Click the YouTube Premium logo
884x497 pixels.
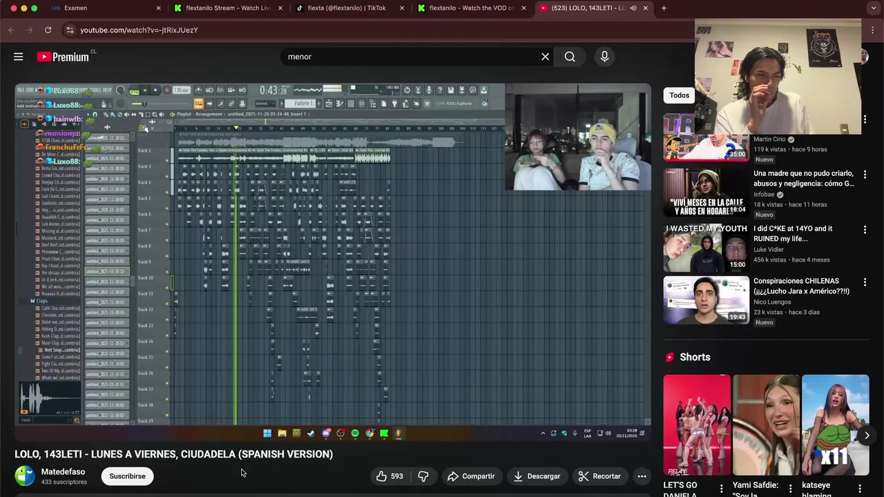(x=63, y=57)
